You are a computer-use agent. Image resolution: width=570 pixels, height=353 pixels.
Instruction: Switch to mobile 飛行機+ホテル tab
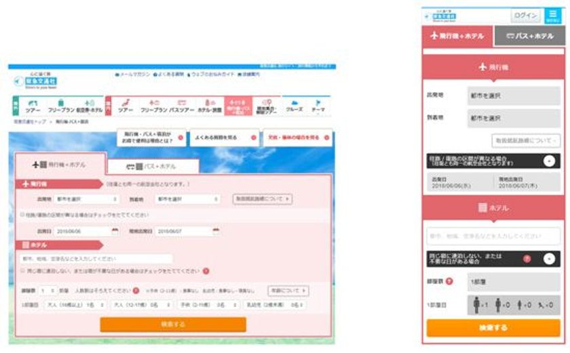(457, 36)
